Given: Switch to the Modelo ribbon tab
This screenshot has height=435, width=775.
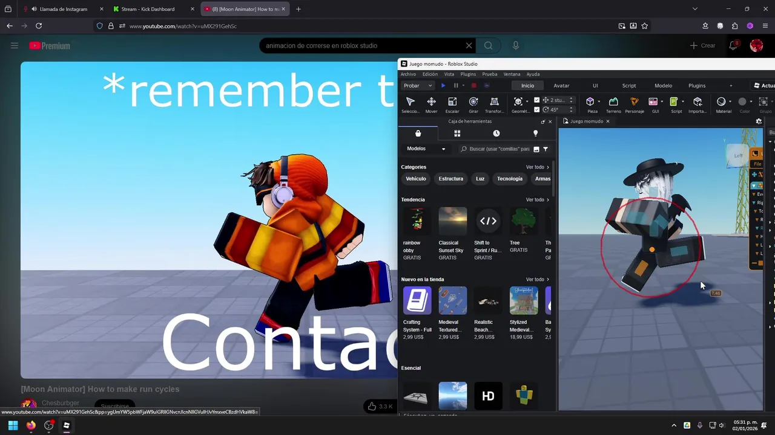Looking at the screenshot, I should [663, 86].
